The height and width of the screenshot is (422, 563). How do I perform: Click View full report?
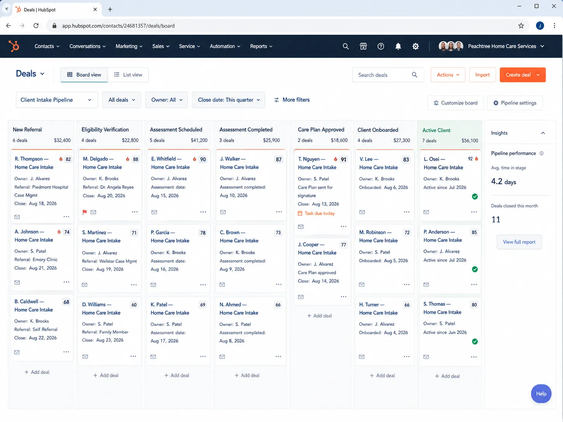pyautogui.click(x=519, y=242)
